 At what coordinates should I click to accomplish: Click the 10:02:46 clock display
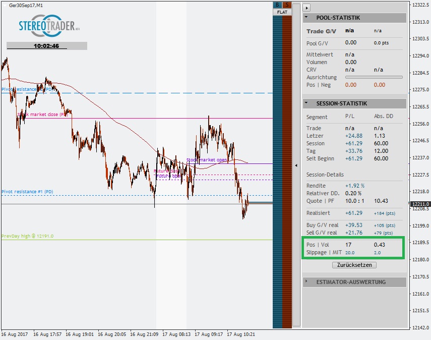point(46,46)
